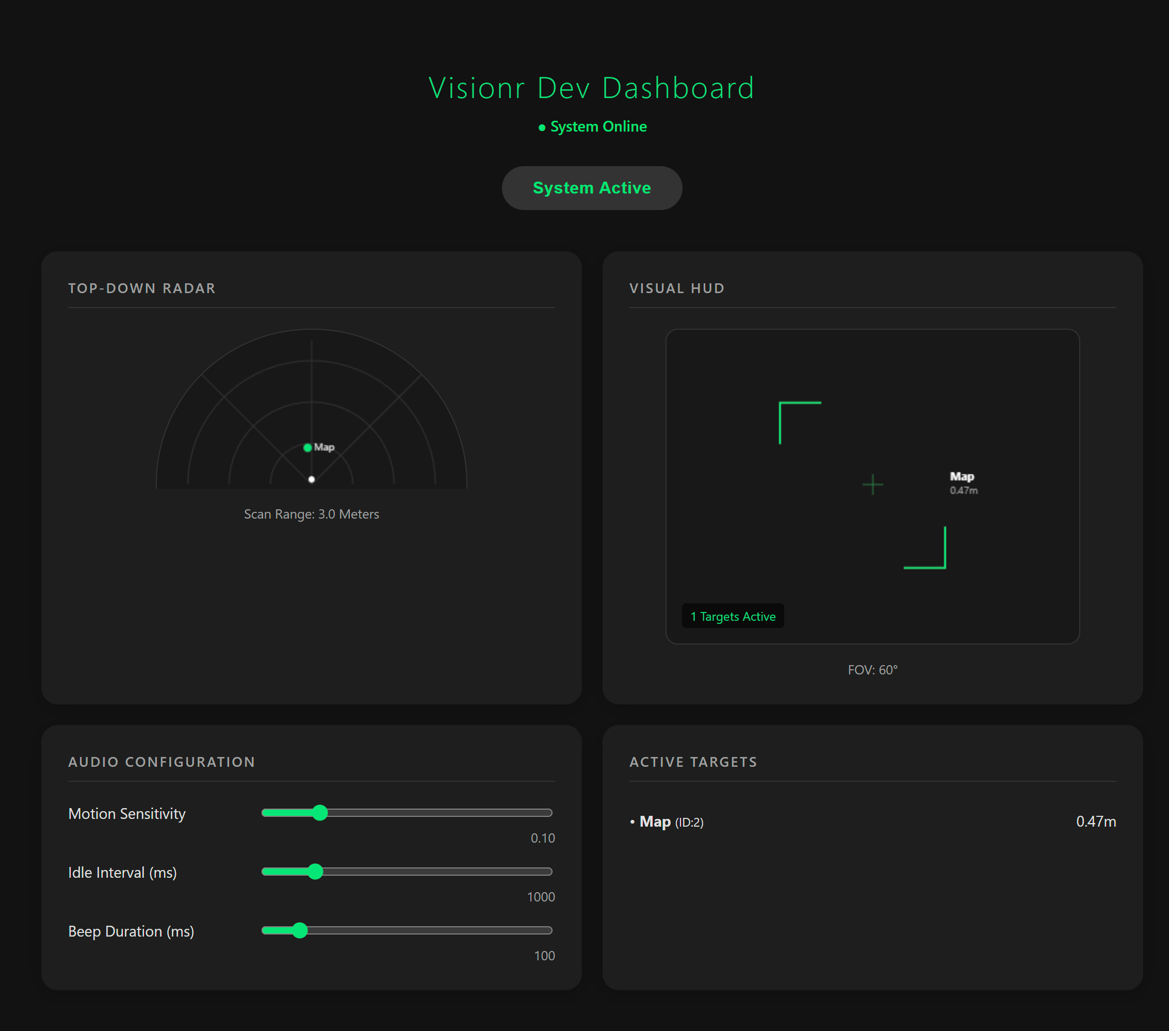Image resolution: width=1169 pixels, height=1031 pixels.
Task: Click the 0.47m distance in Active Targets
Action: tap(1095, 821)
